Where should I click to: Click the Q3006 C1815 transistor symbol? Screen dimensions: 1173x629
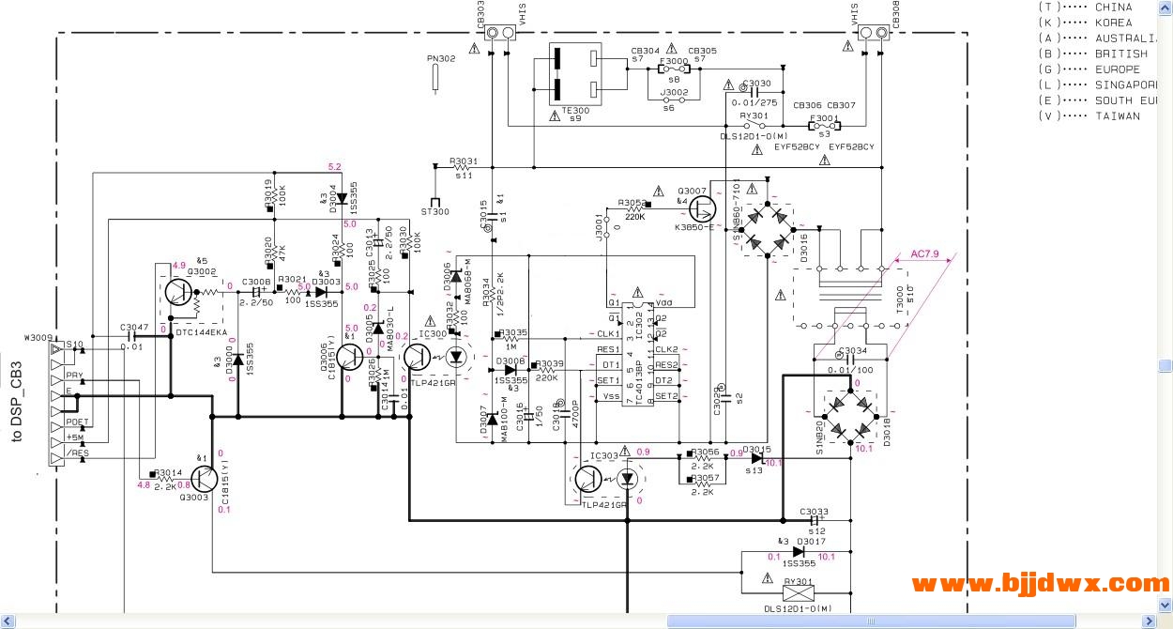(350, 358)
